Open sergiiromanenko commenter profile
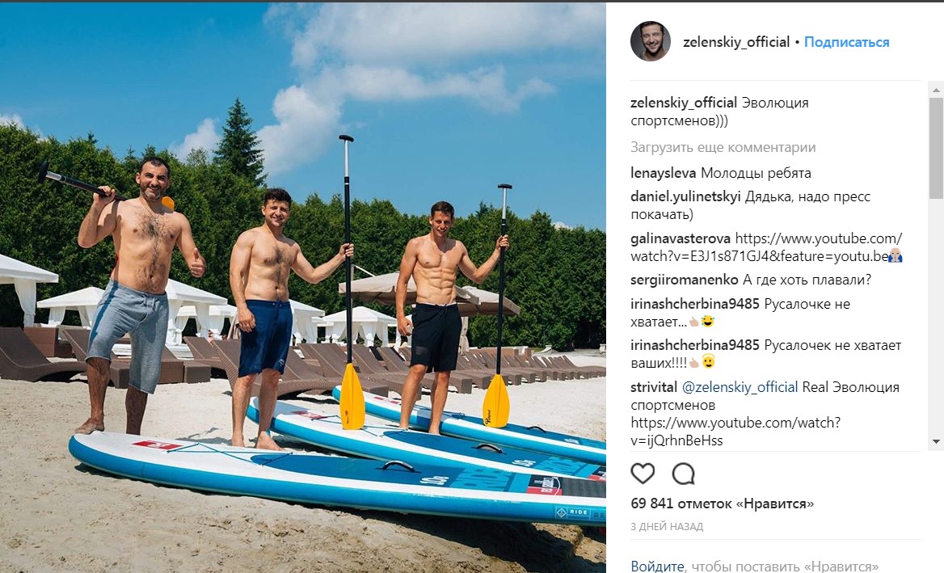944x573 pixels. coord(684,280)
